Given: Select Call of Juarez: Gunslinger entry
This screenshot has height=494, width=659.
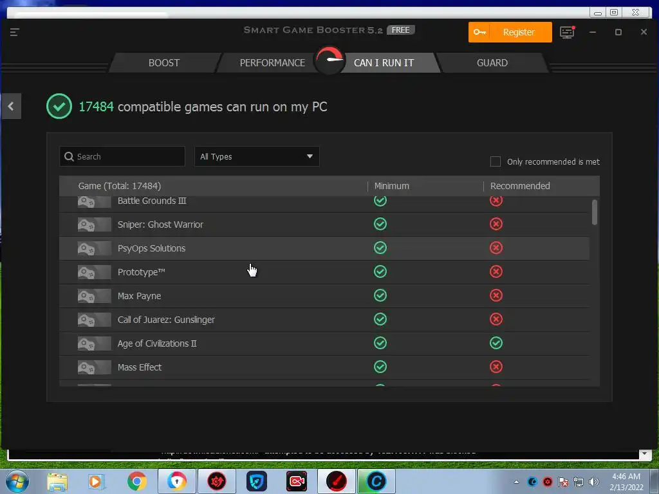Looking at the screenshot, I should tap(166, 320).
